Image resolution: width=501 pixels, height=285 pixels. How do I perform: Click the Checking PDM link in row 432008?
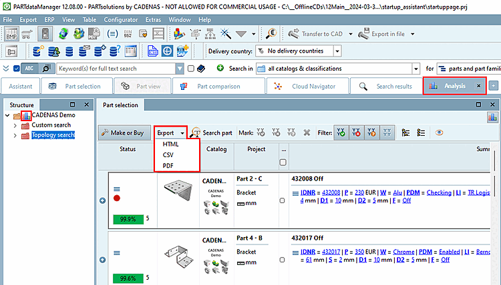pyautogui.click(x=439, y=192)
